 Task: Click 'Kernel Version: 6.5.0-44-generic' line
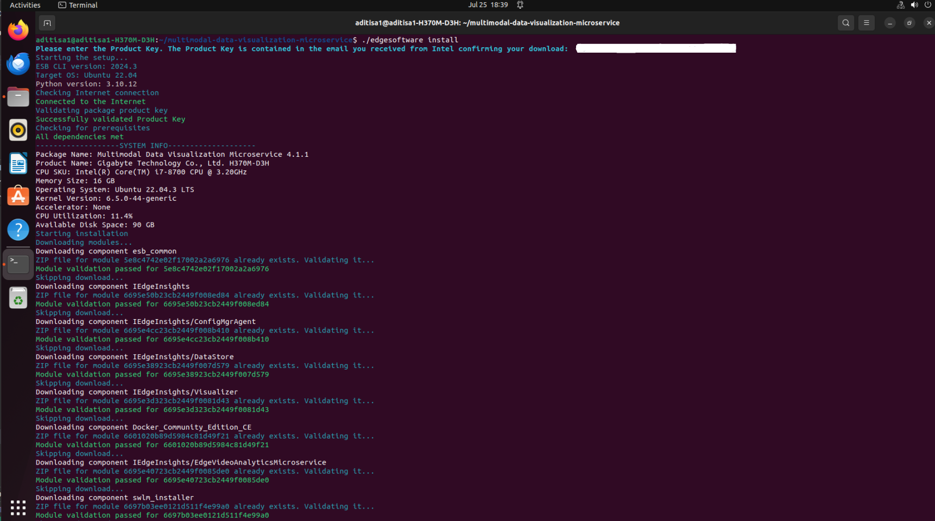[x=106, y=198]
